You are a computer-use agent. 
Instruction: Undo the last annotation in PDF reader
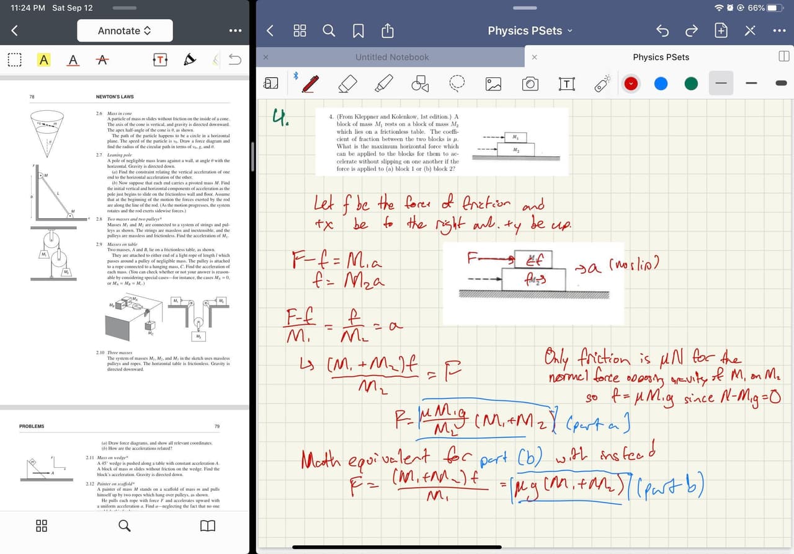234,59
